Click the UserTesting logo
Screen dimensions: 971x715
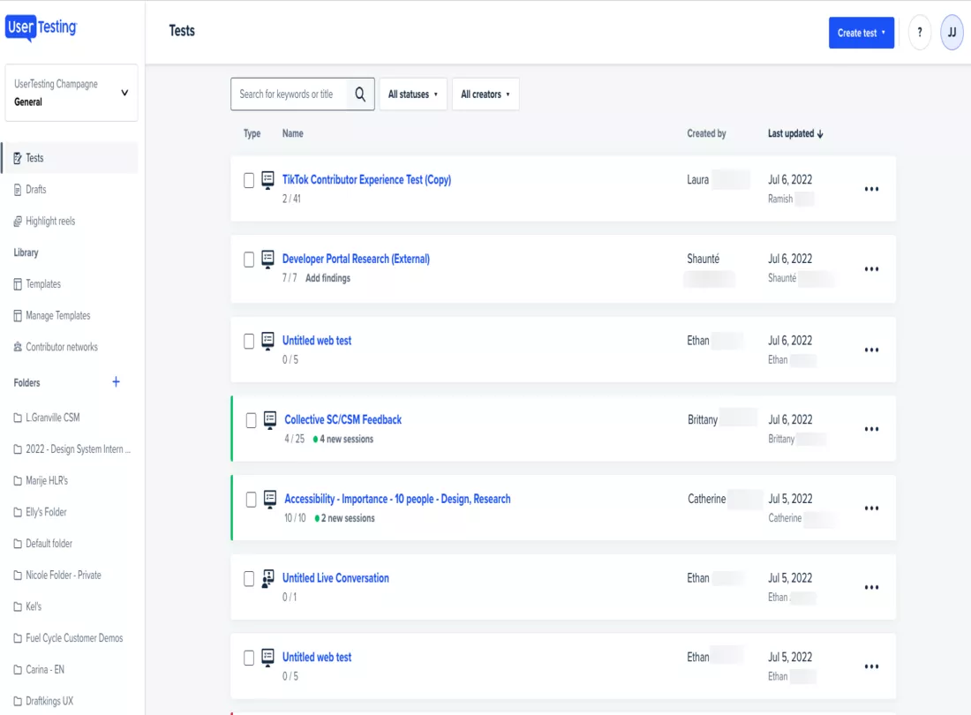(41, 28)
